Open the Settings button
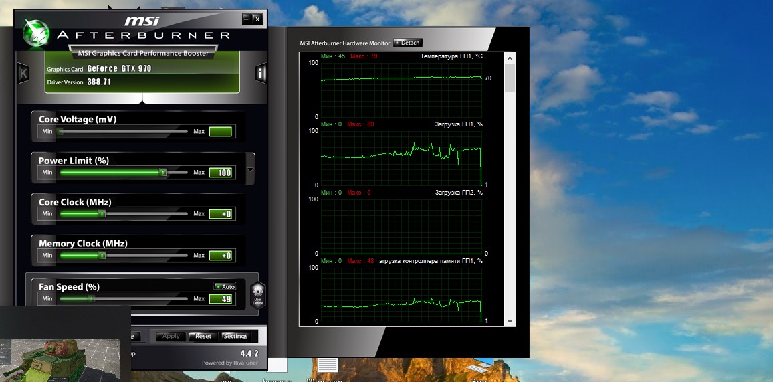This screenshot has width=773, height=382. [235, 336]
